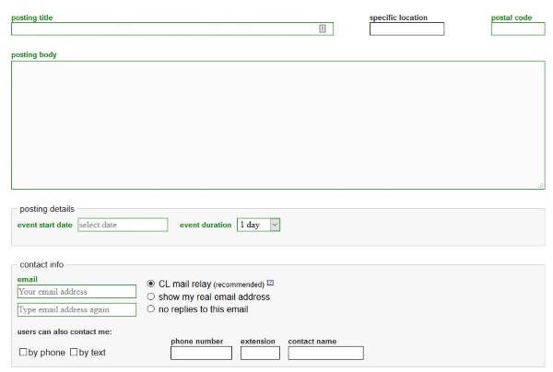553x372 pixels.
Task: Grab the posting body resize handle
Action: pos(541,185)
